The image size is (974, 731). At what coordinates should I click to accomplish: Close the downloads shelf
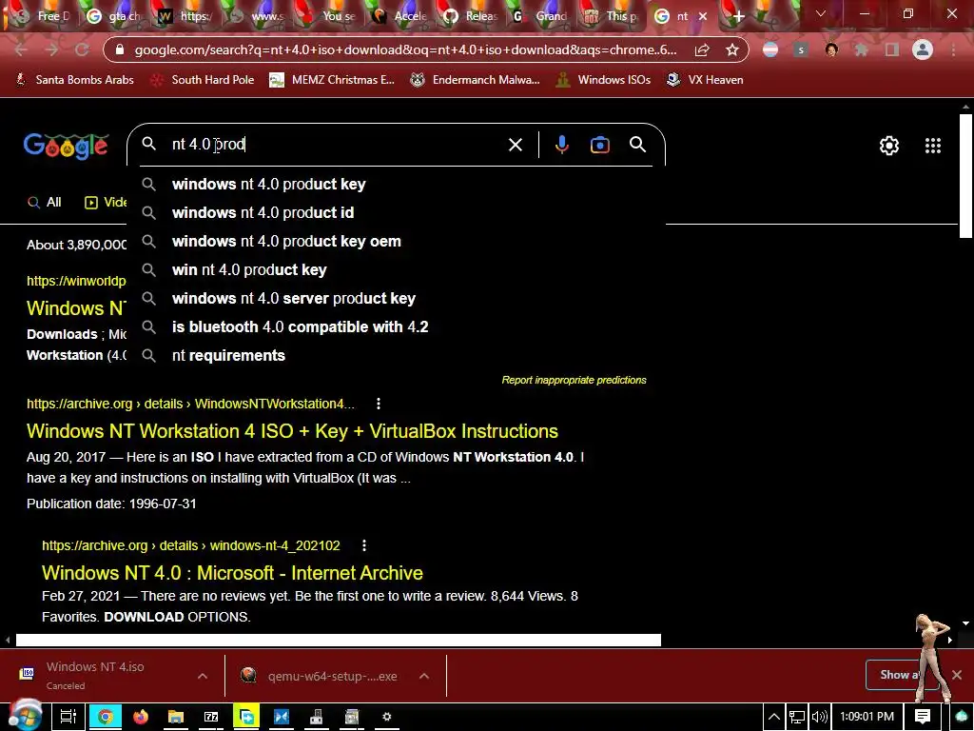tap(957, 675)
